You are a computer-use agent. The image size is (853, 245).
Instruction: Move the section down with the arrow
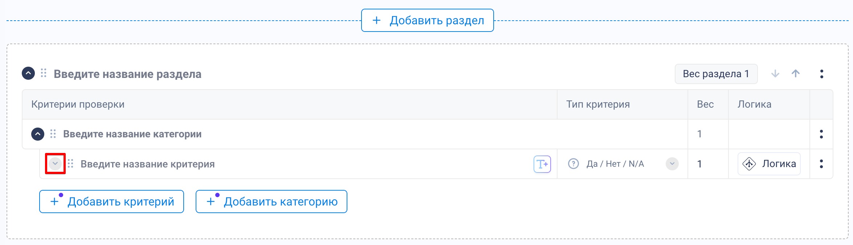(x=775, y=74)
